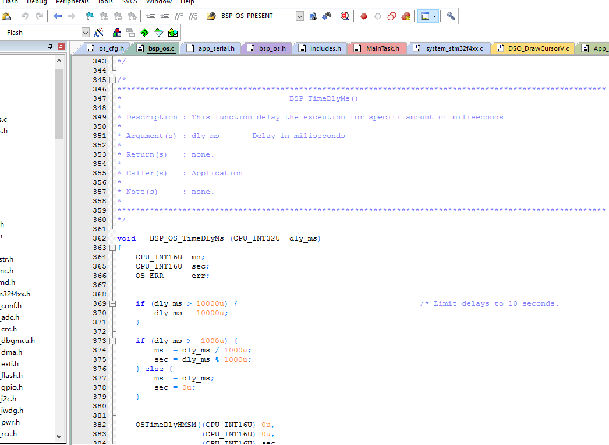Viewport: 609px width, 445px height.
Task: Collapse function body at line 363
Action: tap(112, 248)
